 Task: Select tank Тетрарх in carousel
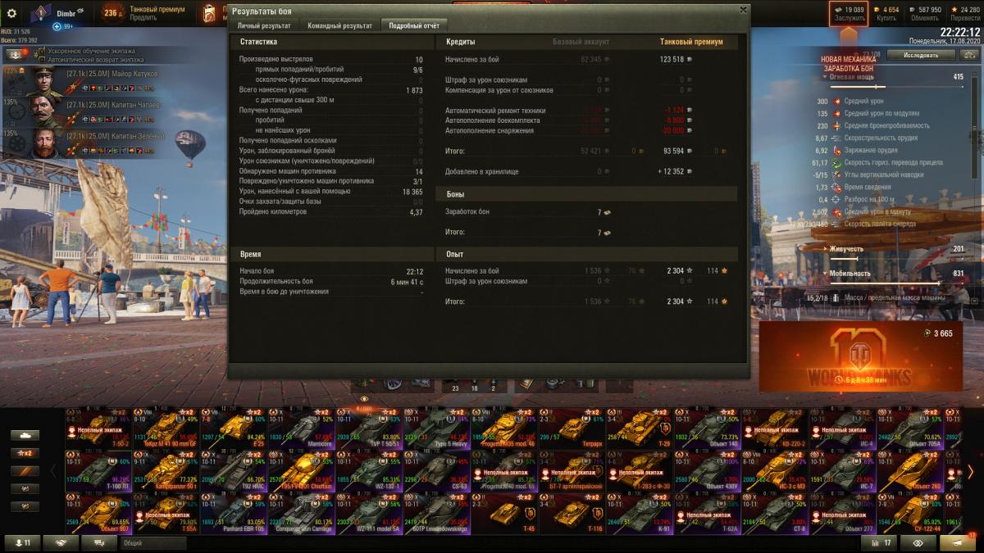[x=572, y=428]
